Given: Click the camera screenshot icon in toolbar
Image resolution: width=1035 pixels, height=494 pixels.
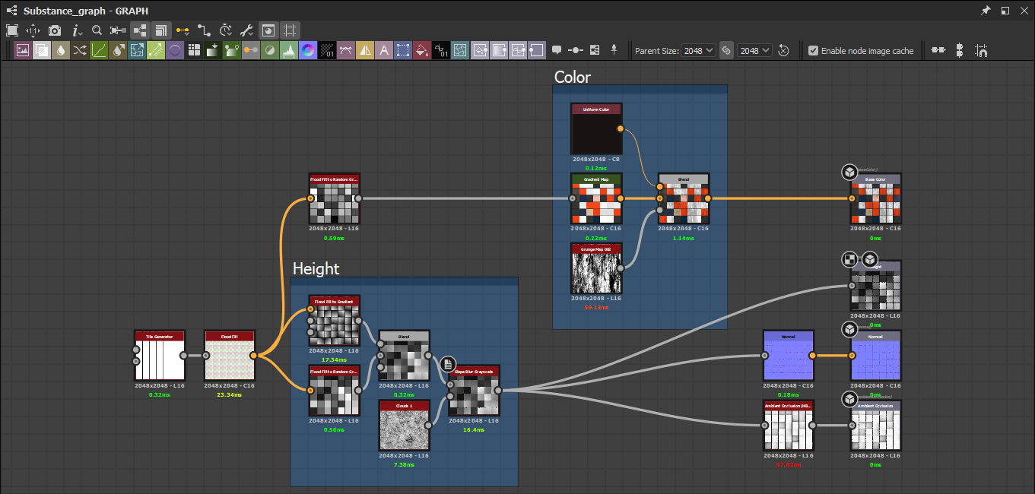Looking at the screenshot, I should pyautogui.click(x=55, y=30).
